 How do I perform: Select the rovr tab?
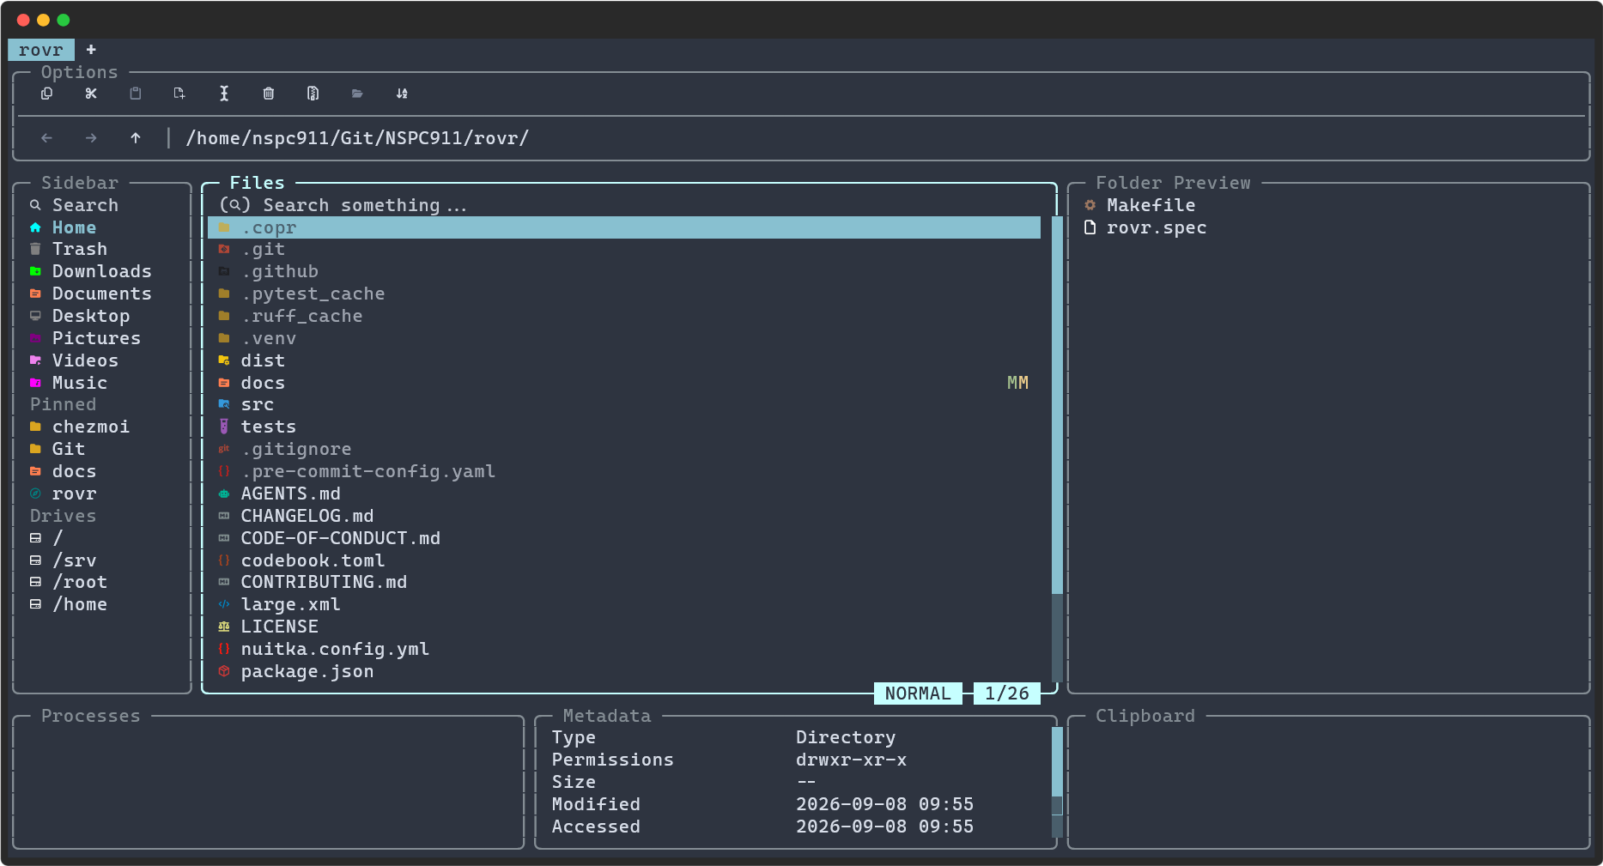pos(41,50)
